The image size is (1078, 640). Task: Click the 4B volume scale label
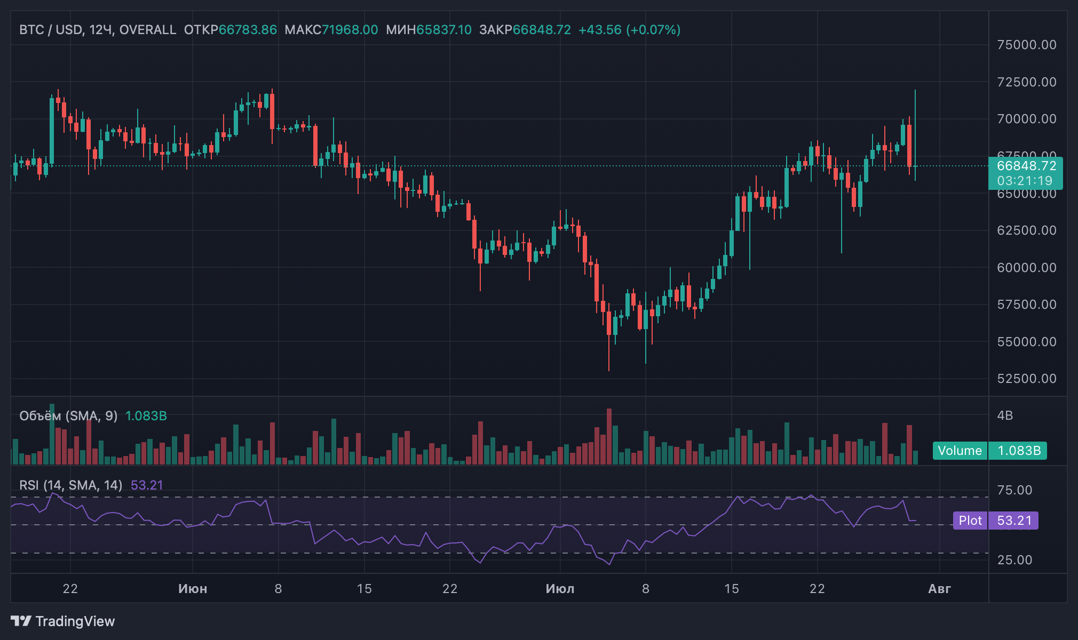[1005, 415]
